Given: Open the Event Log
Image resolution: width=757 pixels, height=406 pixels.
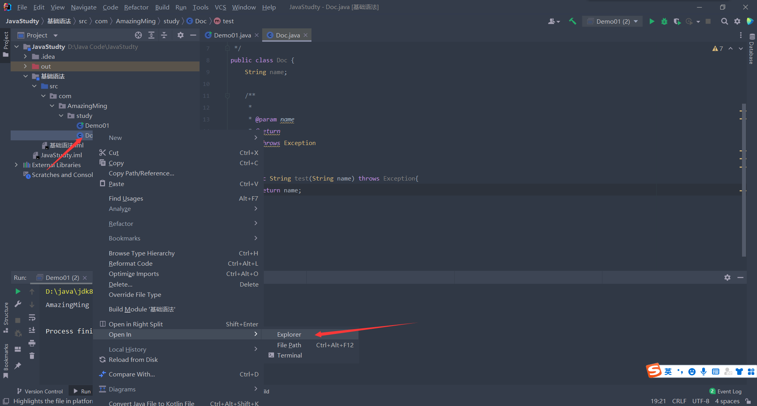Looking at the screenshot, I should 725,391.
